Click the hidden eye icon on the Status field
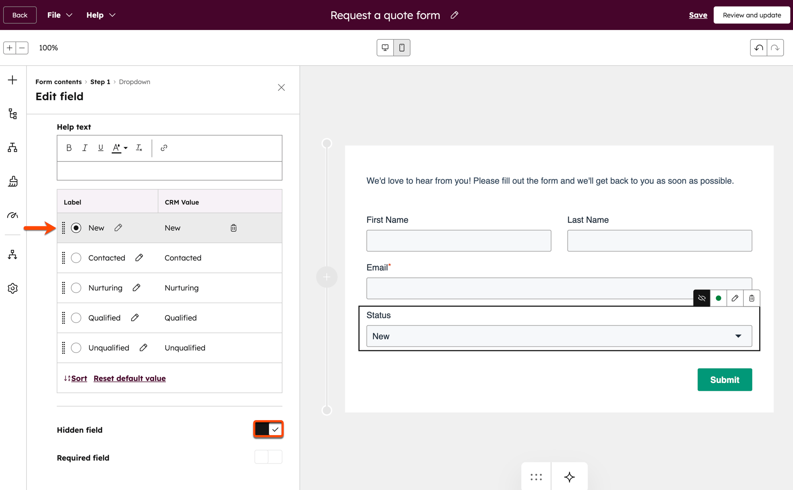Image resolution: width=793 pixels, height=490 pixels. [x=701, y=298]
